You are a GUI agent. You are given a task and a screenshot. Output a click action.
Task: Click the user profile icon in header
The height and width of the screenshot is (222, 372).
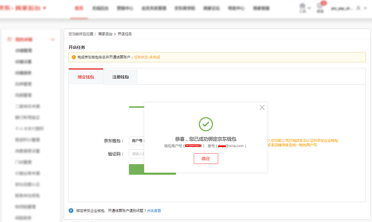(358, 8)
